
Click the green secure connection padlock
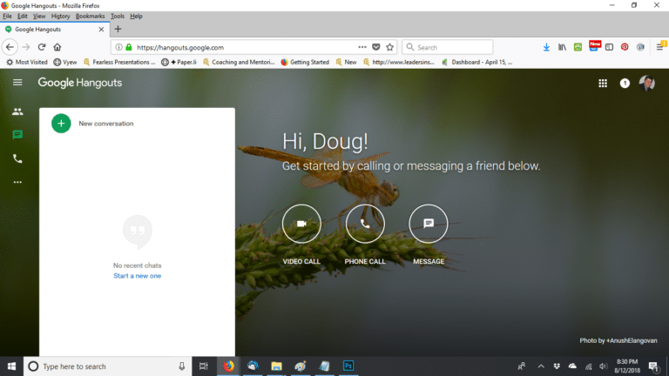click(129, 47)
